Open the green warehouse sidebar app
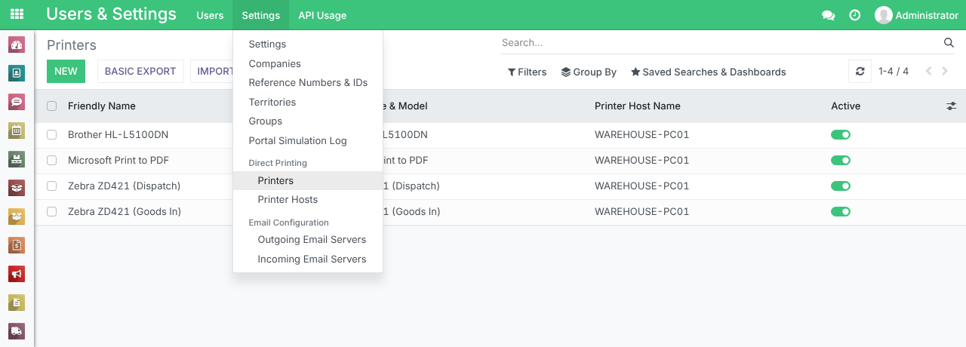The image size is (966, 347). (x=17, y=159)
